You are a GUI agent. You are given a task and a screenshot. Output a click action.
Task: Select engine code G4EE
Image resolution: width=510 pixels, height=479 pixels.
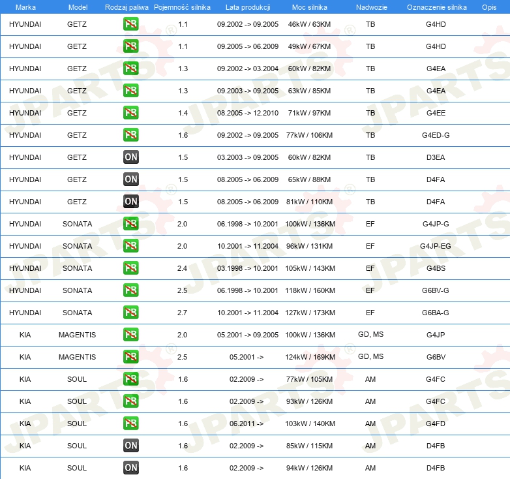(436, 113)
